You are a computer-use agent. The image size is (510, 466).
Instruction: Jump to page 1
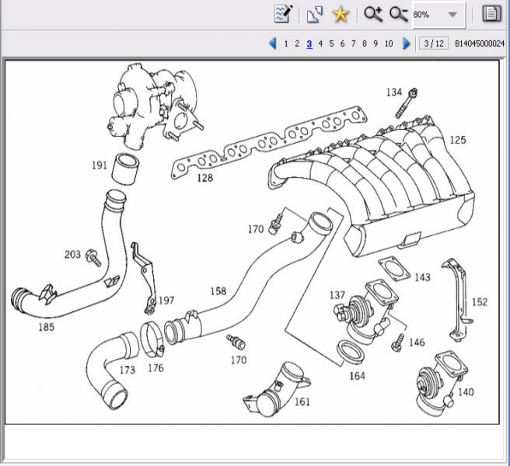(286, 43)
